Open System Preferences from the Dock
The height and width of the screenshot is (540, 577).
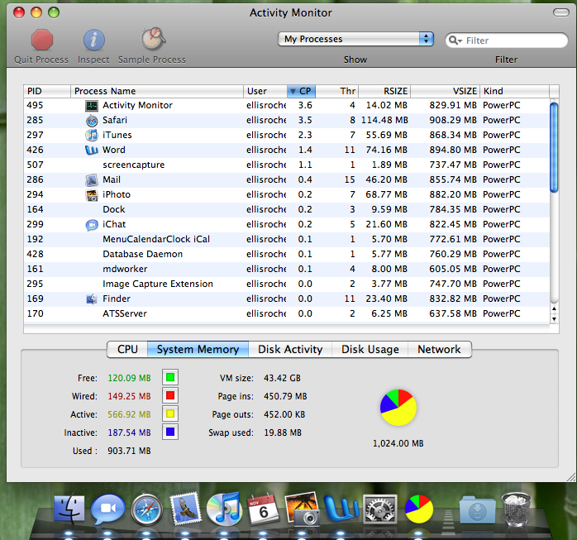pos(380,509)
